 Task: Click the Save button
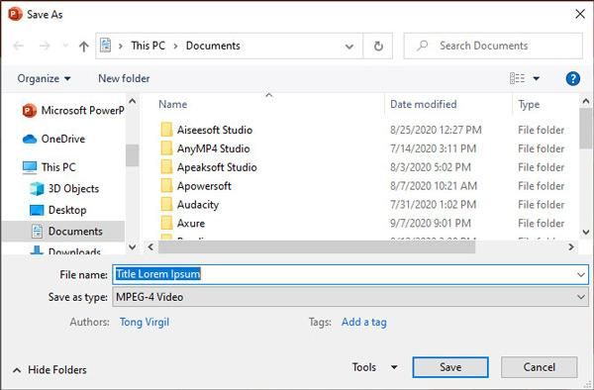[x=450, y=367]
